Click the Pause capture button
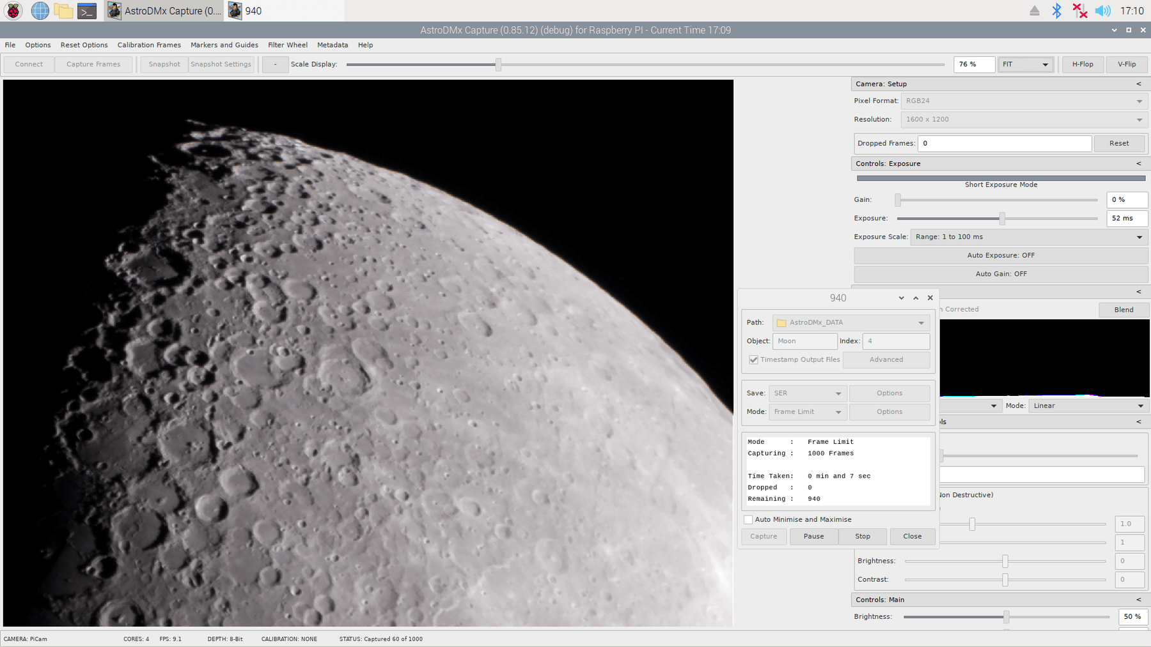Screen dimensions: 1151x647 click(x=813, y=537)
